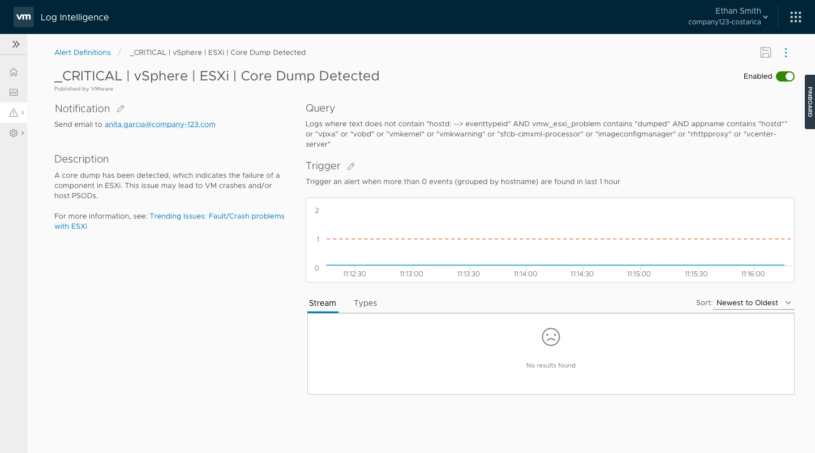Open the Settings gear sidebar icon
Viewport: 815px width, 453px height.
click(x=14, y=133)
